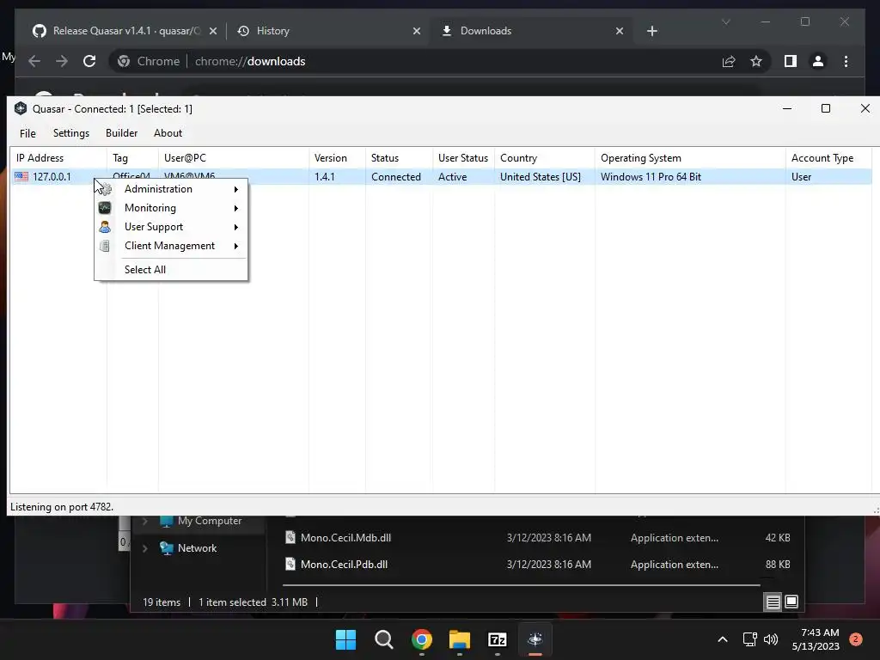Switch to the History Chrome tab
The width and height of the screenshot is (880, 660).
click(328, 31)
